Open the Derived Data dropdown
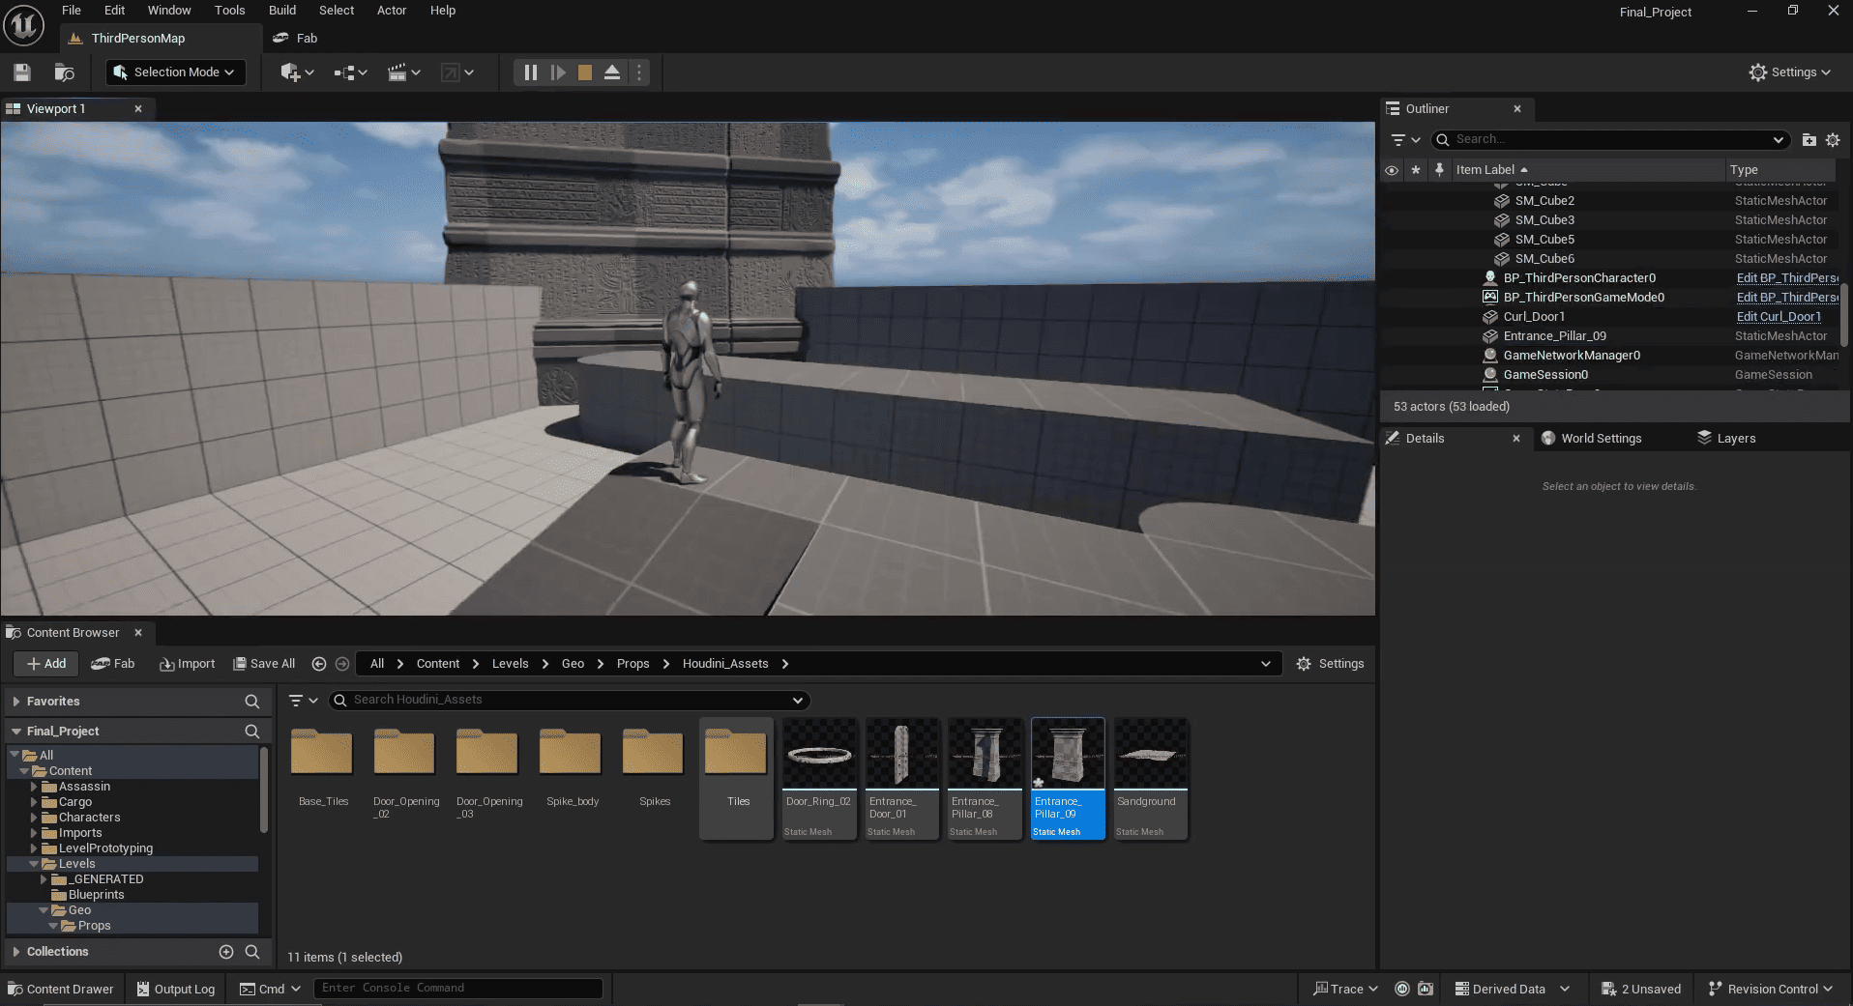Image resolution: width=1853 pixels, height=1006 pixels. pyautogui.click(x=1513, y=989)
